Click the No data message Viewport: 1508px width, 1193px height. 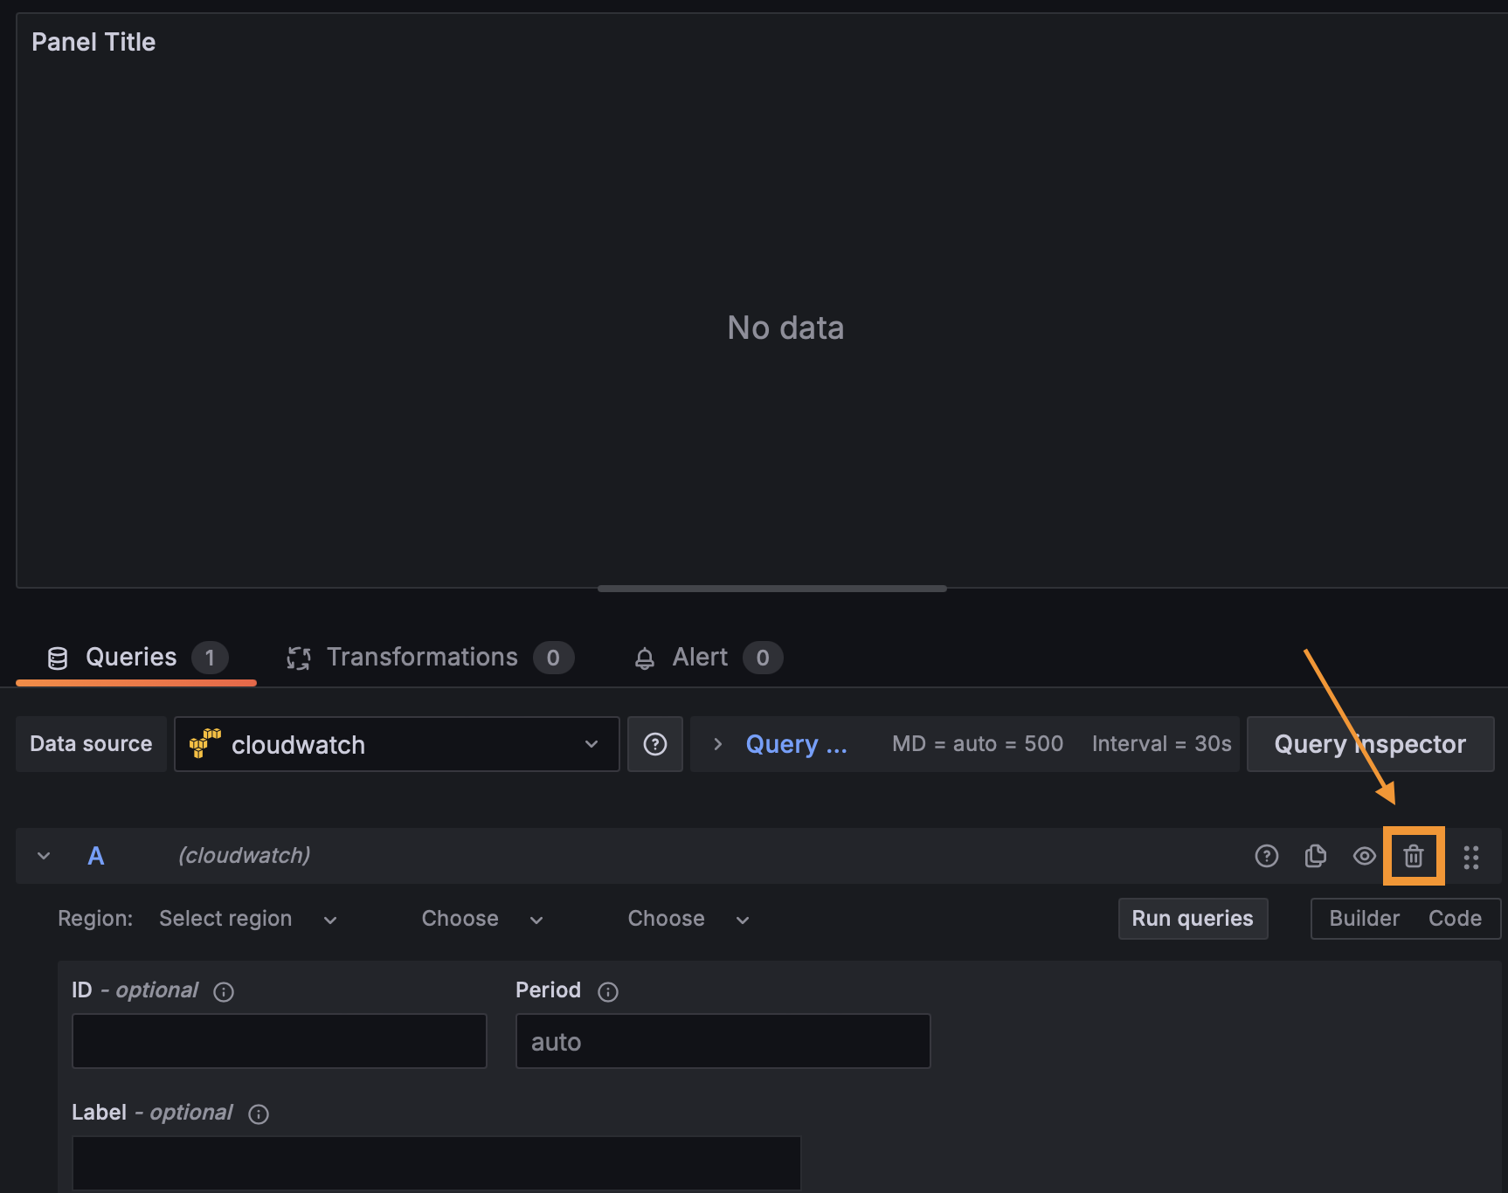point(785,328)
